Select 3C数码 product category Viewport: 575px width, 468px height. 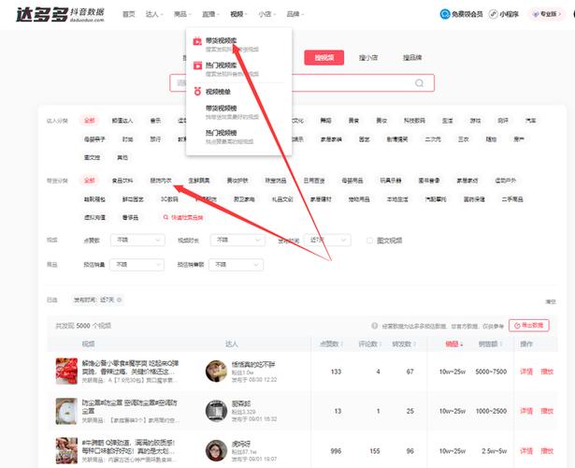[x=169, y=199]
